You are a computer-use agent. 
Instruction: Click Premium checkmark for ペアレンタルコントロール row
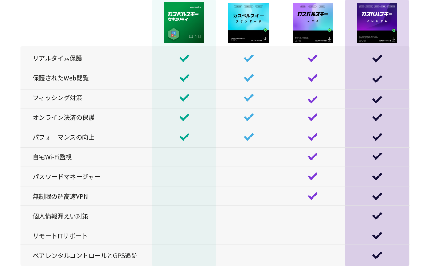(377, 255)
